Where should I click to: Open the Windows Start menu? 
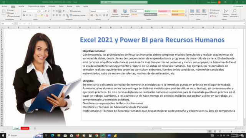coord(3,135)
